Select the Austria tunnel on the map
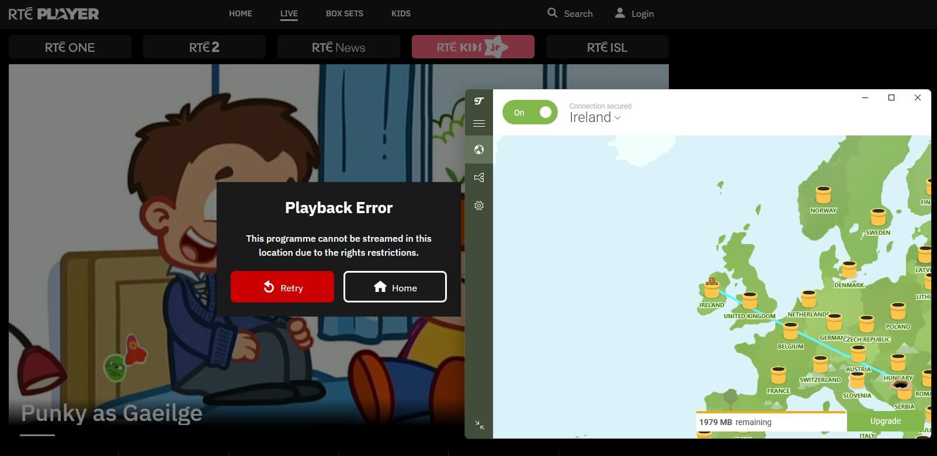The image size is (937, 456). [858, 353]
